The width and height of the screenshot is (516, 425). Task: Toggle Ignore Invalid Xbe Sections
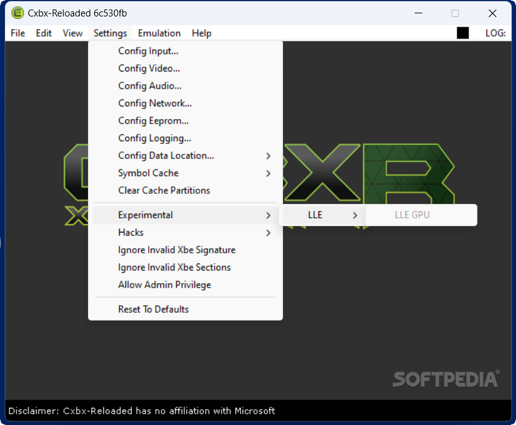(x=186, y=268)
